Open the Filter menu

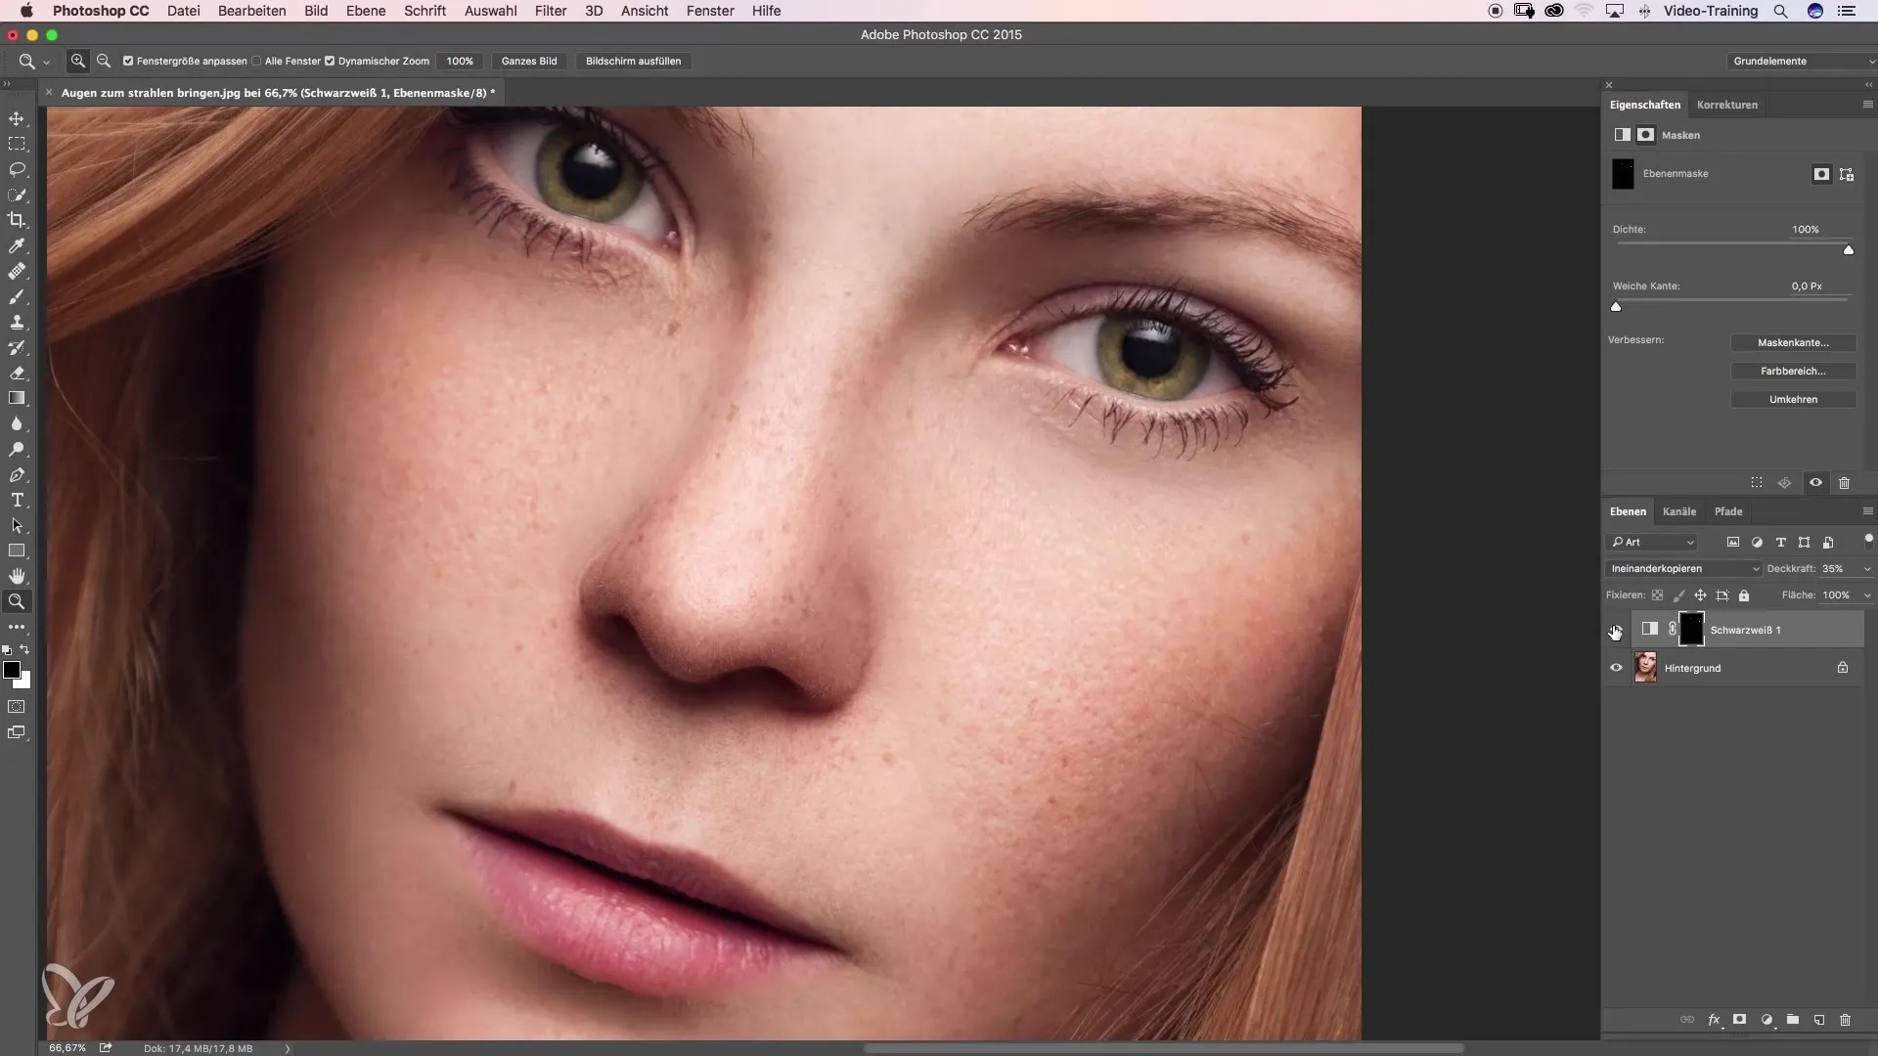click(x=551, y=11)
